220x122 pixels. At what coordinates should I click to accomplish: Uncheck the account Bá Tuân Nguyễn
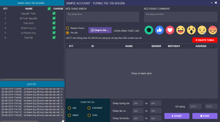click(54, 18)
